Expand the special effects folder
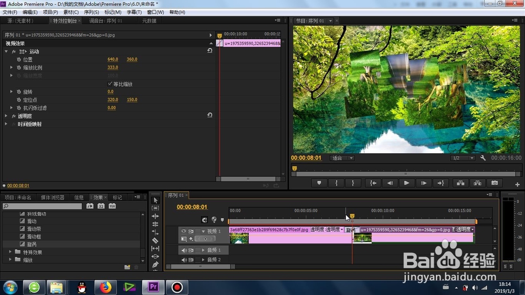525x295 pixels. click(x=10, y=252)
